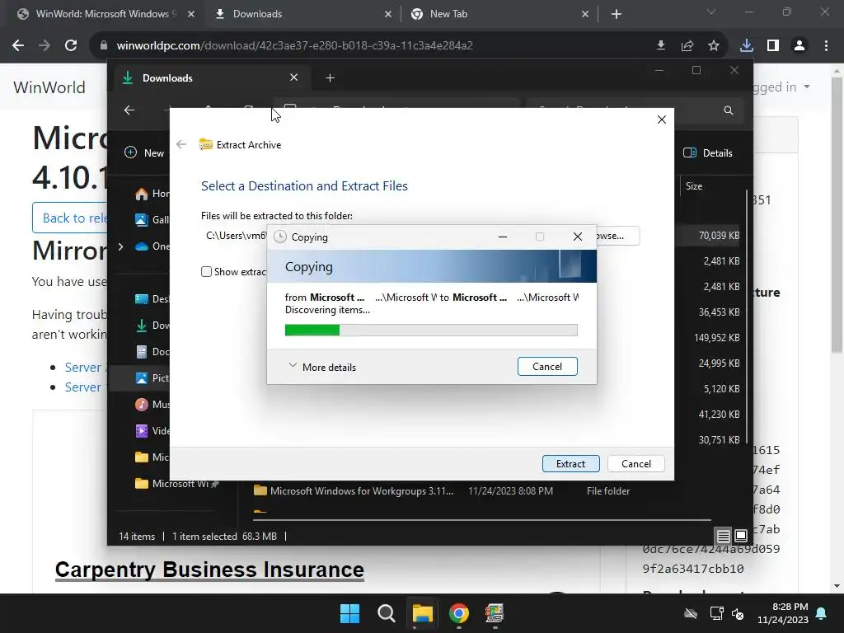Screen dimensions: 844x633
Task: Expand More details in Copying dialog
Action: pyautogui.click(x=322, y=367)
